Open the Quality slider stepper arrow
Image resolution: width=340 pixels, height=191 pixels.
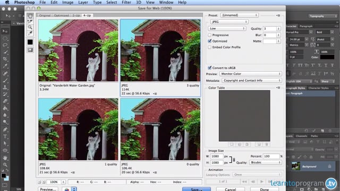coord(278,29)
